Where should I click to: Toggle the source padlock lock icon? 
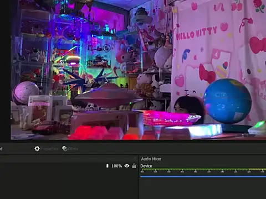[134, 166]
